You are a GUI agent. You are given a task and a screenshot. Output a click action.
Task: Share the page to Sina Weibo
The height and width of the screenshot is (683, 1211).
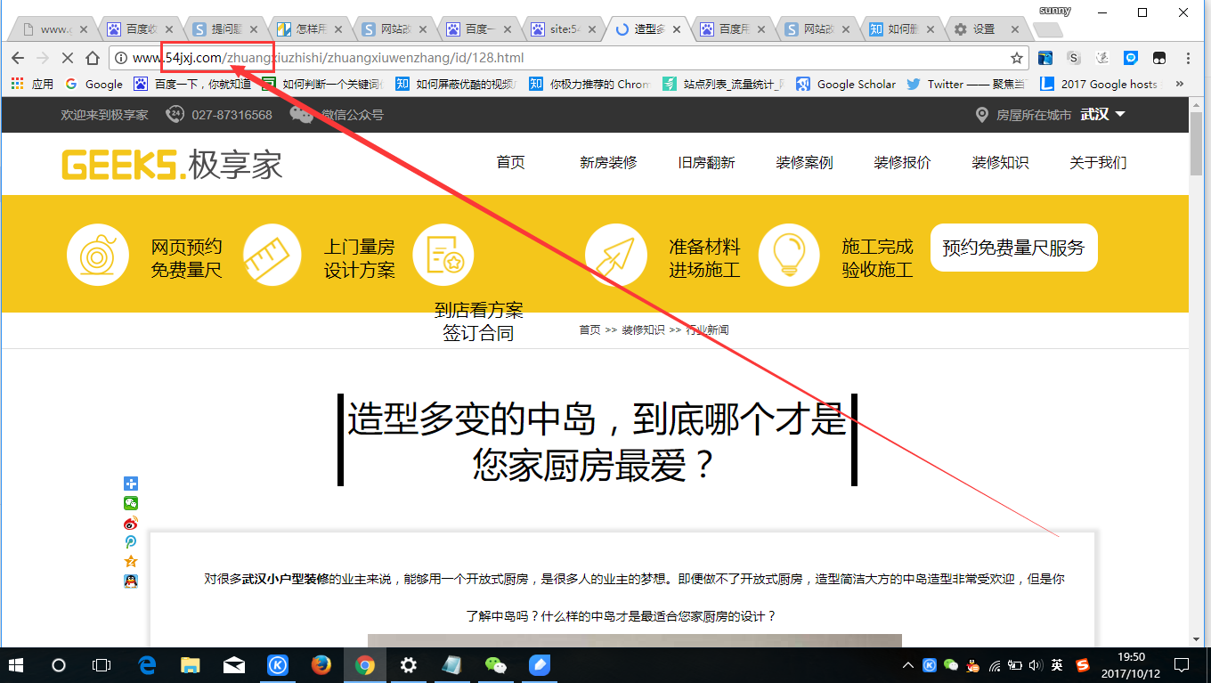coord(131,524)
